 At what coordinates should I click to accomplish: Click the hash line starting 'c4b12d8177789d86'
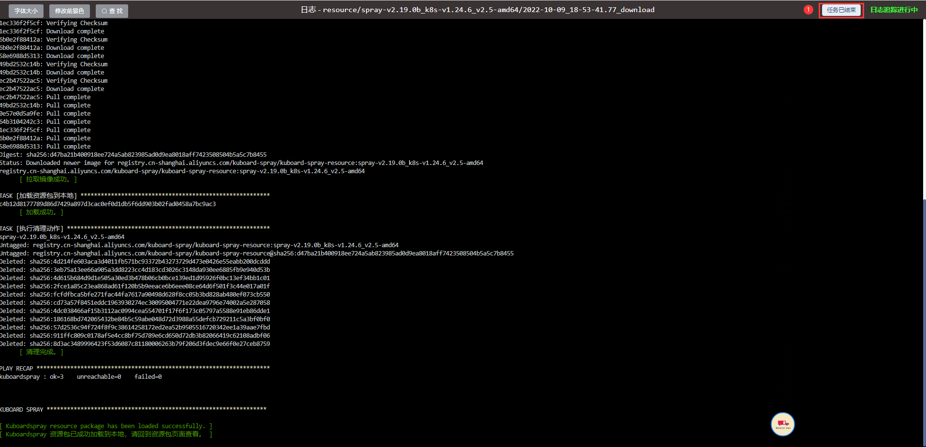pyautogui.click(x=108, y=204)
